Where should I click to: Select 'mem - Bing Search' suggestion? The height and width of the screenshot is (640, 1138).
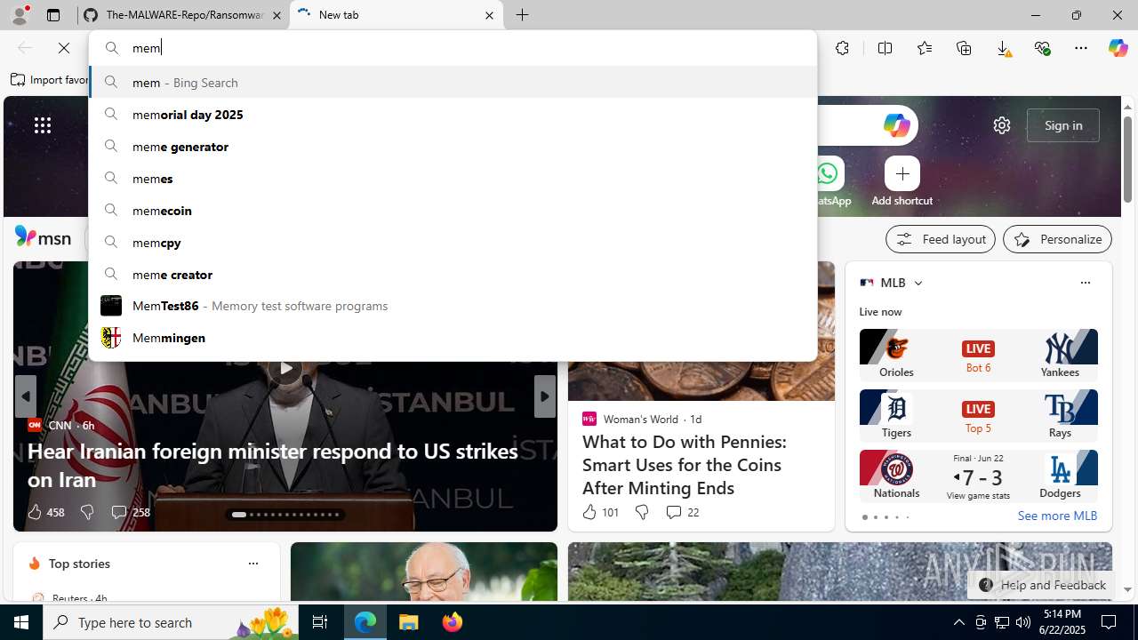coord(453,83)
